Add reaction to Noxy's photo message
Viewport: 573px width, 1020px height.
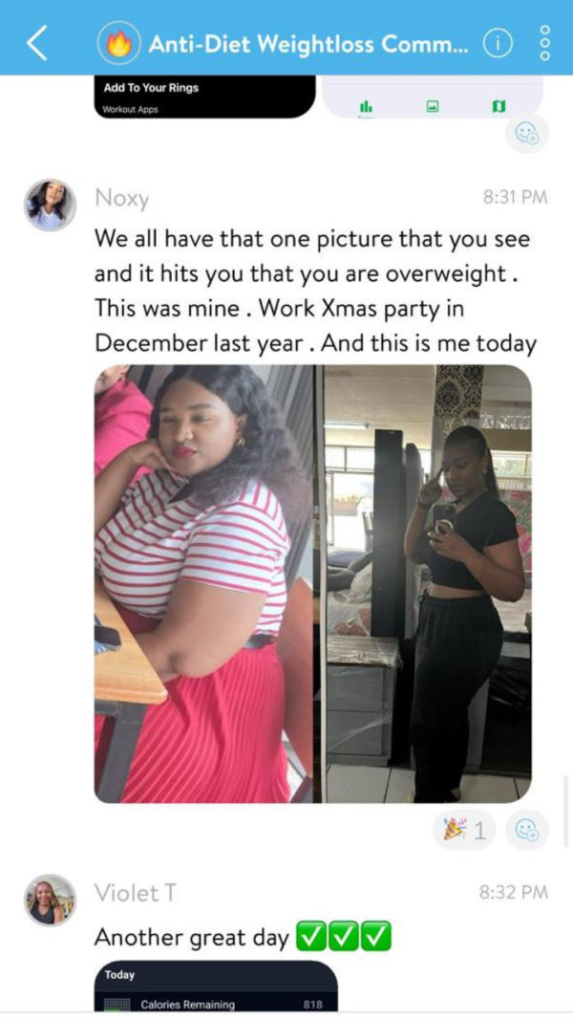point(527,830)
